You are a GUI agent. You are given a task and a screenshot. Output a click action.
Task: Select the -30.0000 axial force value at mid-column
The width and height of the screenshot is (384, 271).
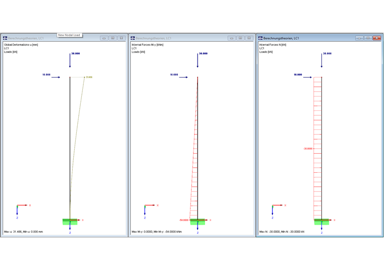308,149
